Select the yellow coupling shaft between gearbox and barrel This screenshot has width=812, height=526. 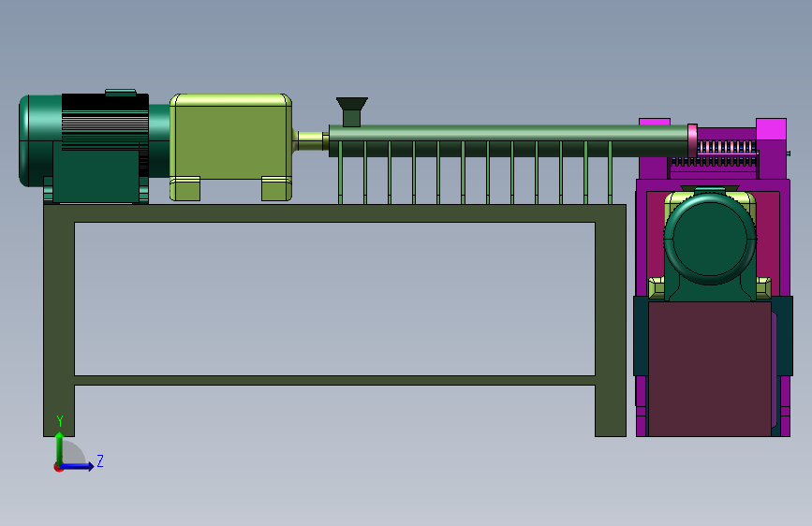coord(310,140)
